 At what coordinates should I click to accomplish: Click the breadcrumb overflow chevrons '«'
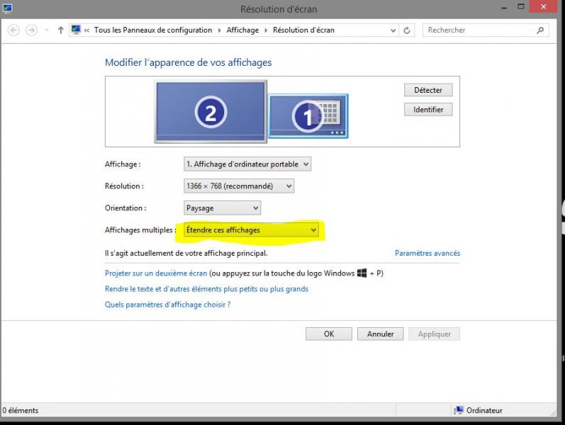(x=86, y=30)
